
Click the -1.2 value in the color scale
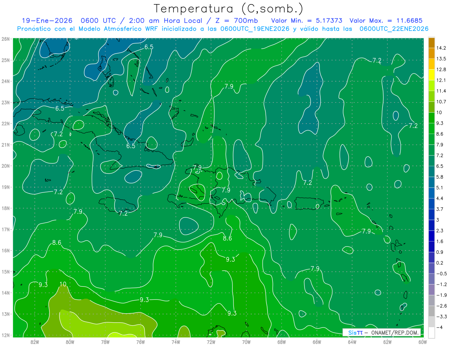[x=441, y=284]
